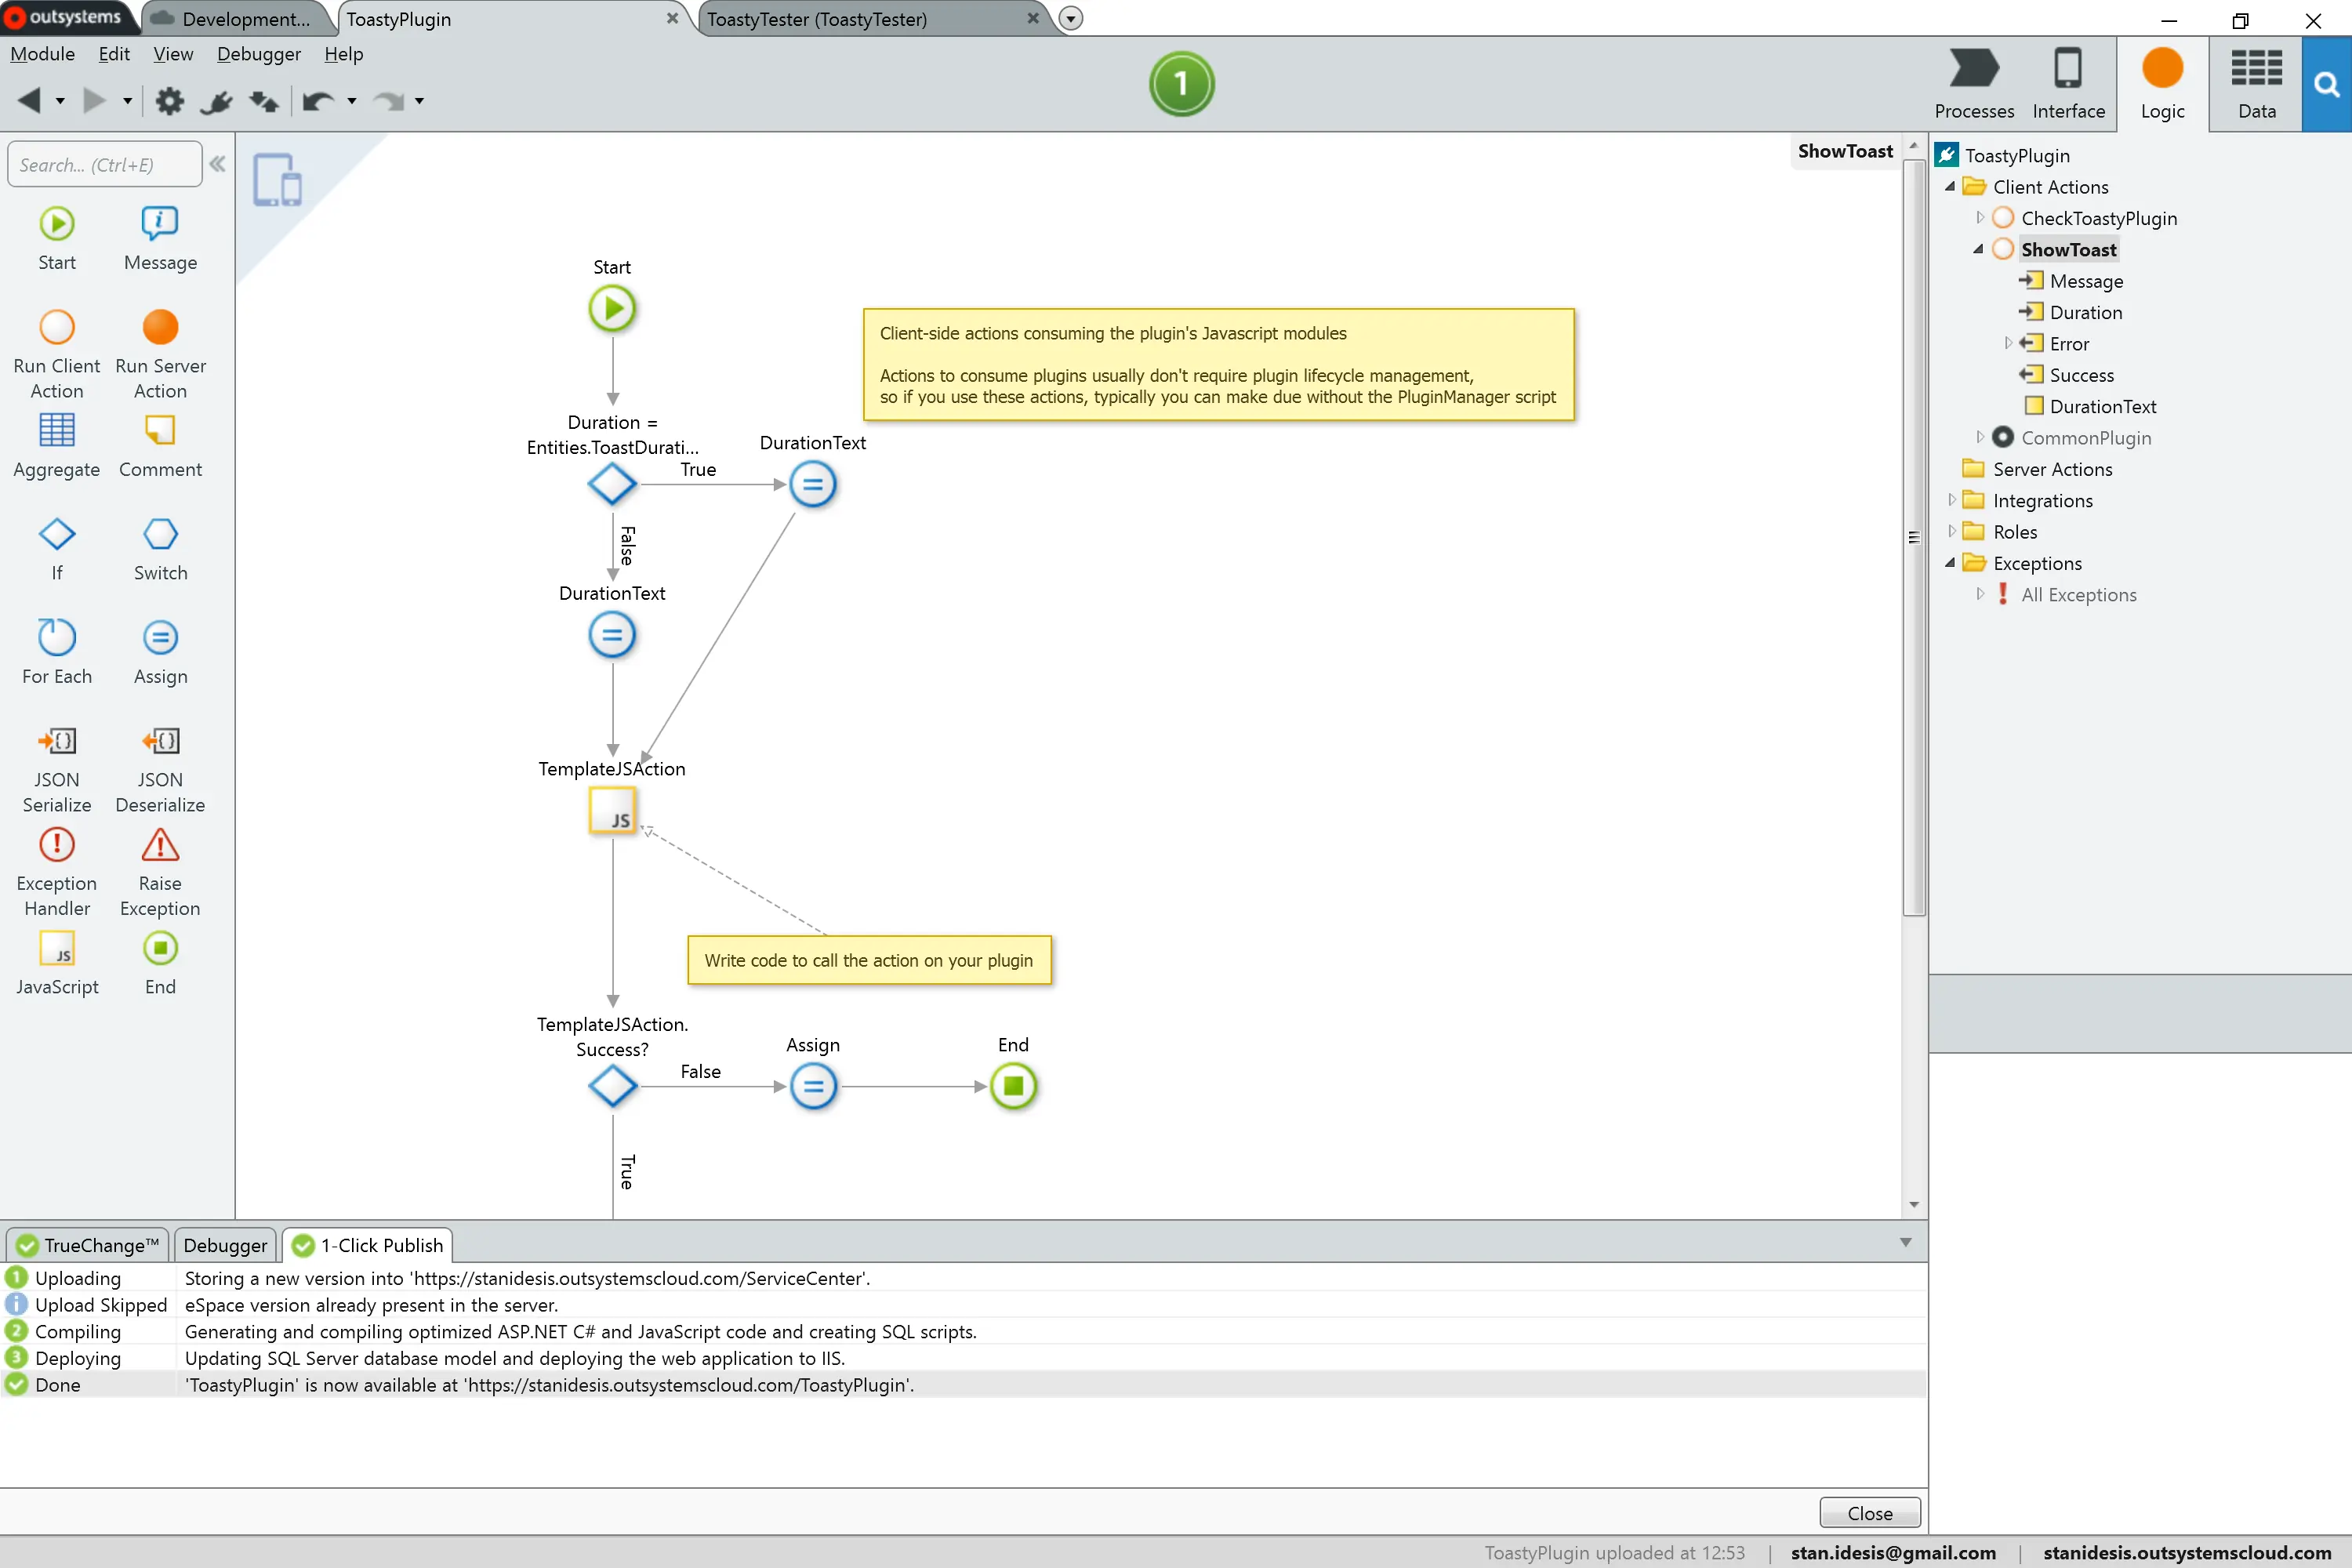Select the For Each tool

click(x=57, y=652)
